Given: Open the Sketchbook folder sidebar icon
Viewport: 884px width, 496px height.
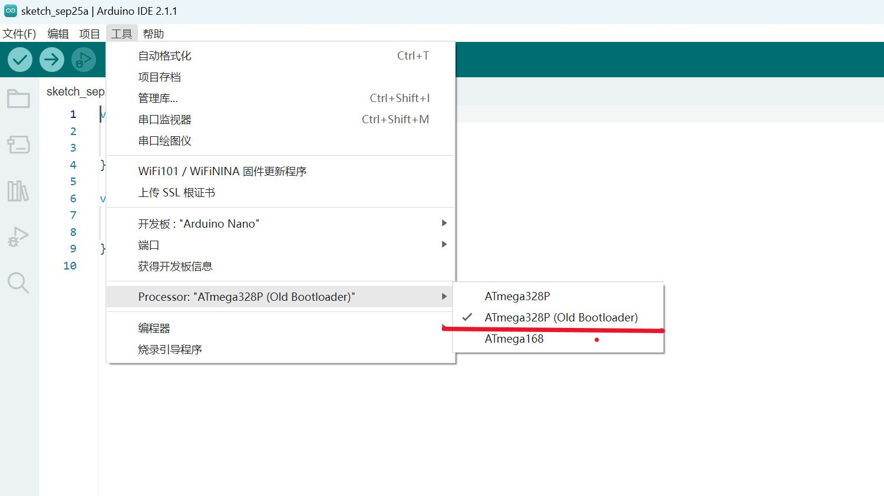Looking at the screenshot, I should [18, 98].
